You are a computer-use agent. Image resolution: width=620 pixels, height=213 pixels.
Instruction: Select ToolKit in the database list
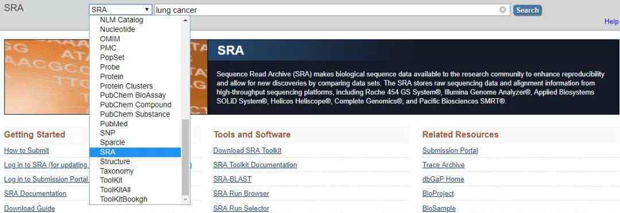pos(135,180)
